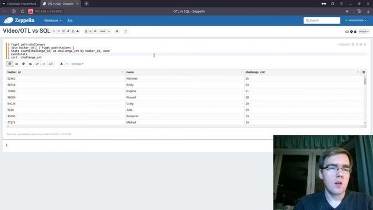Open table grid options menu
The height and width of the screenshot is (210, 373).
tap(364, 72)
